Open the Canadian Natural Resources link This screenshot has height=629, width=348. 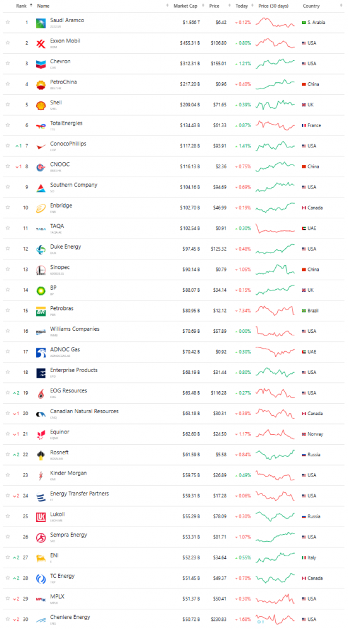[x=84, y=411]
